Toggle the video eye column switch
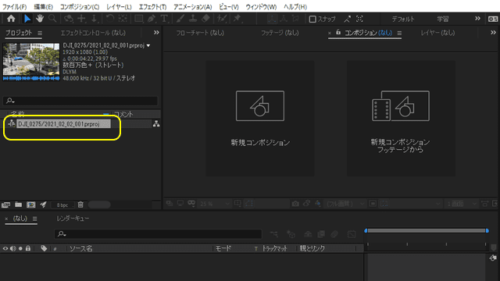The height and width of the screenshot is (281, 500). click(x=5, y=248)
